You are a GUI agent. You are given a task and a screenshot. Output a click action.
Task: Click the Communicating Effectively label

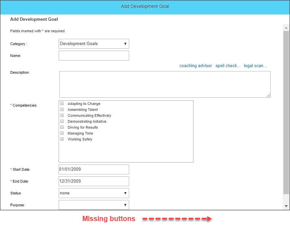(89, 115)
